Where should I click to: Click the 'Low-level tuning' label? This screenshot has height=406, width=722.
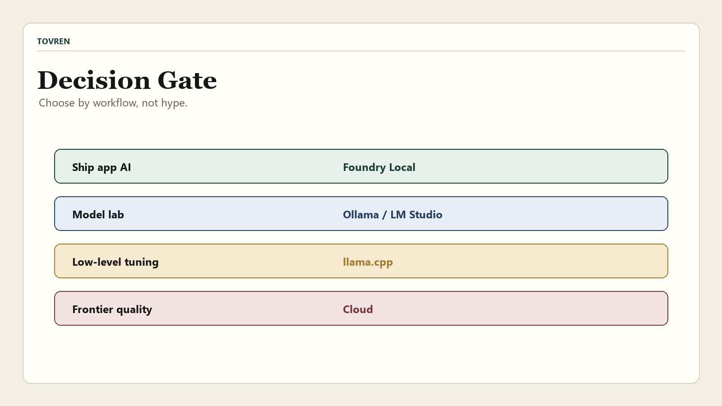coord(116,262)
